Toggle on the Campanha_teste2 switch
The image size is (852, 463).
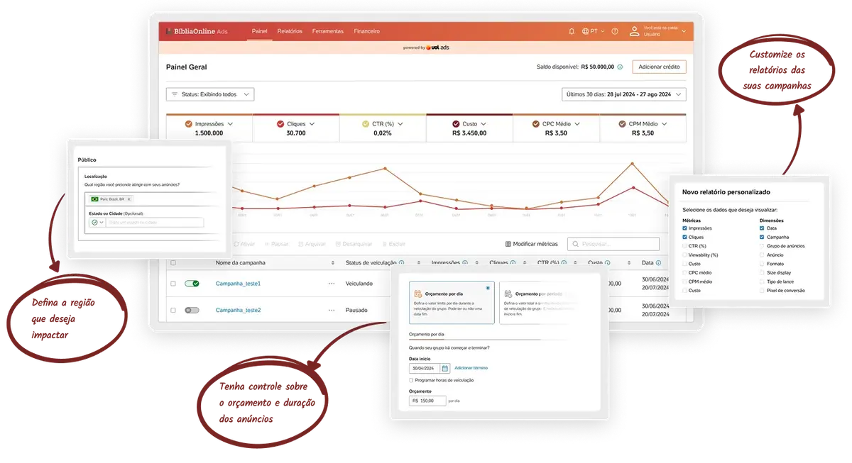pyautogui.click(x=192, y=310)
